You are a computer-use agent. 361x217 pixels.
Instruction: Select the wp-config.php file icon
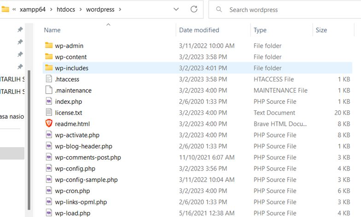[49, 168]
